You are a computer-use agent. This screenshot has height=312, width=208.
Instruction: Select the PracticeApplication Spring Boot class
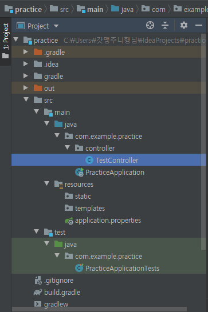(109, 173)
